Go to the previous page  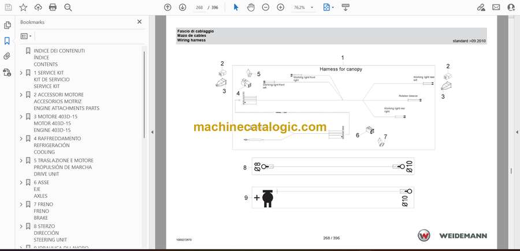[168, 8]
